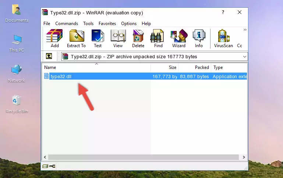
Task: Click the left arrow of horizontal scrollbar
Action: (x=45, y=157)
